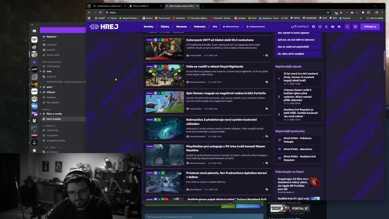Open Gemini bookmark
Screen dimensions: 389x219
[x=112, y=18]
